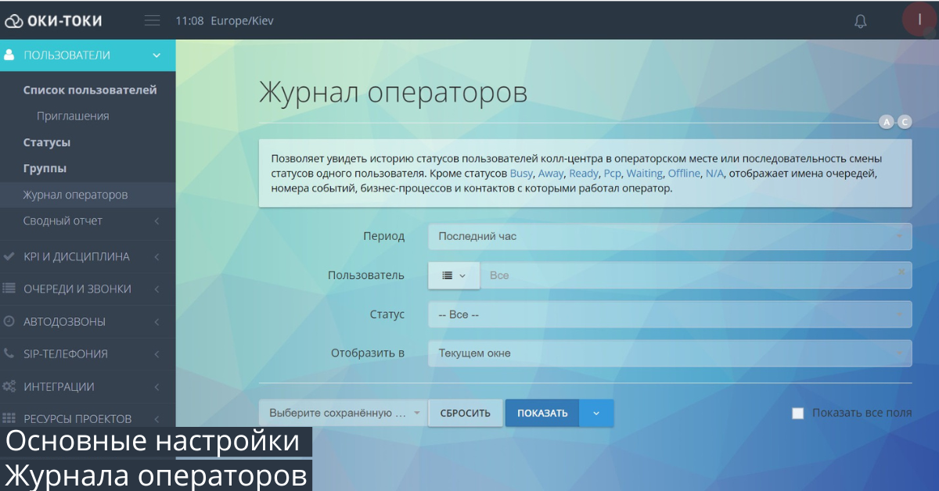Click the round C badge
The image size is (939, 491).
tap(905, 121)
